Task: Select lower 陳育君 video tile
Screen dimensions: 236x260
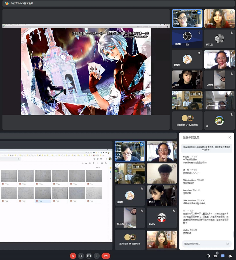Action: [x=130, y=174]
